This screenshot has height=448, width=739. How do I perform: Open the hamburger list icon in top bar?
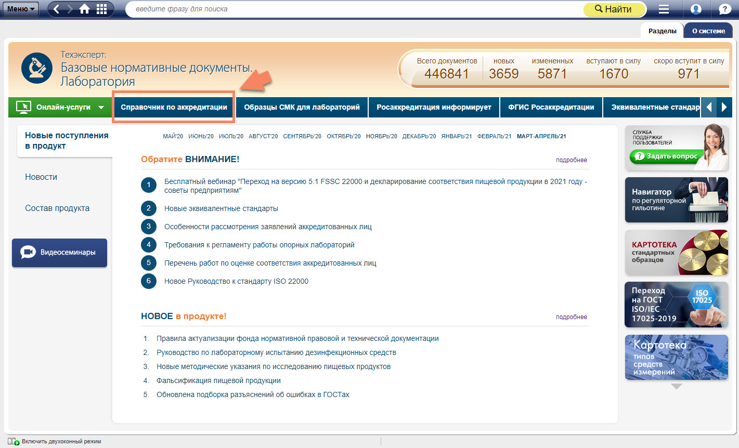tap(664, 9)
